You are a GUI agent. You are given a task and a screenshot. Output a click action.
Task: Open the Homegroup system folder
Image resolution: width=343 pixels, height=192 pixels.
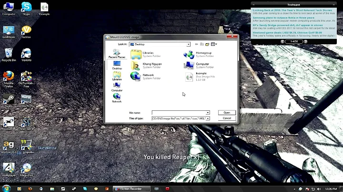(198, 54)
